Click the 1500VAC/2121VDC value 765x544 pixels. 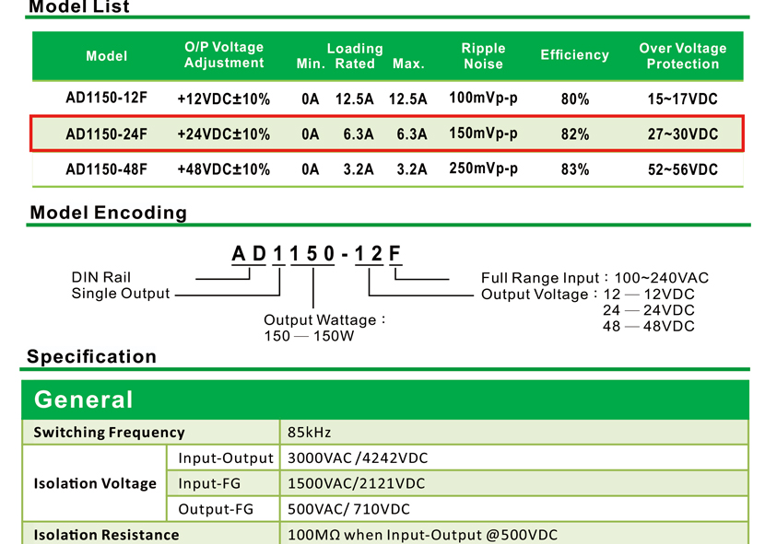(356, 483)
